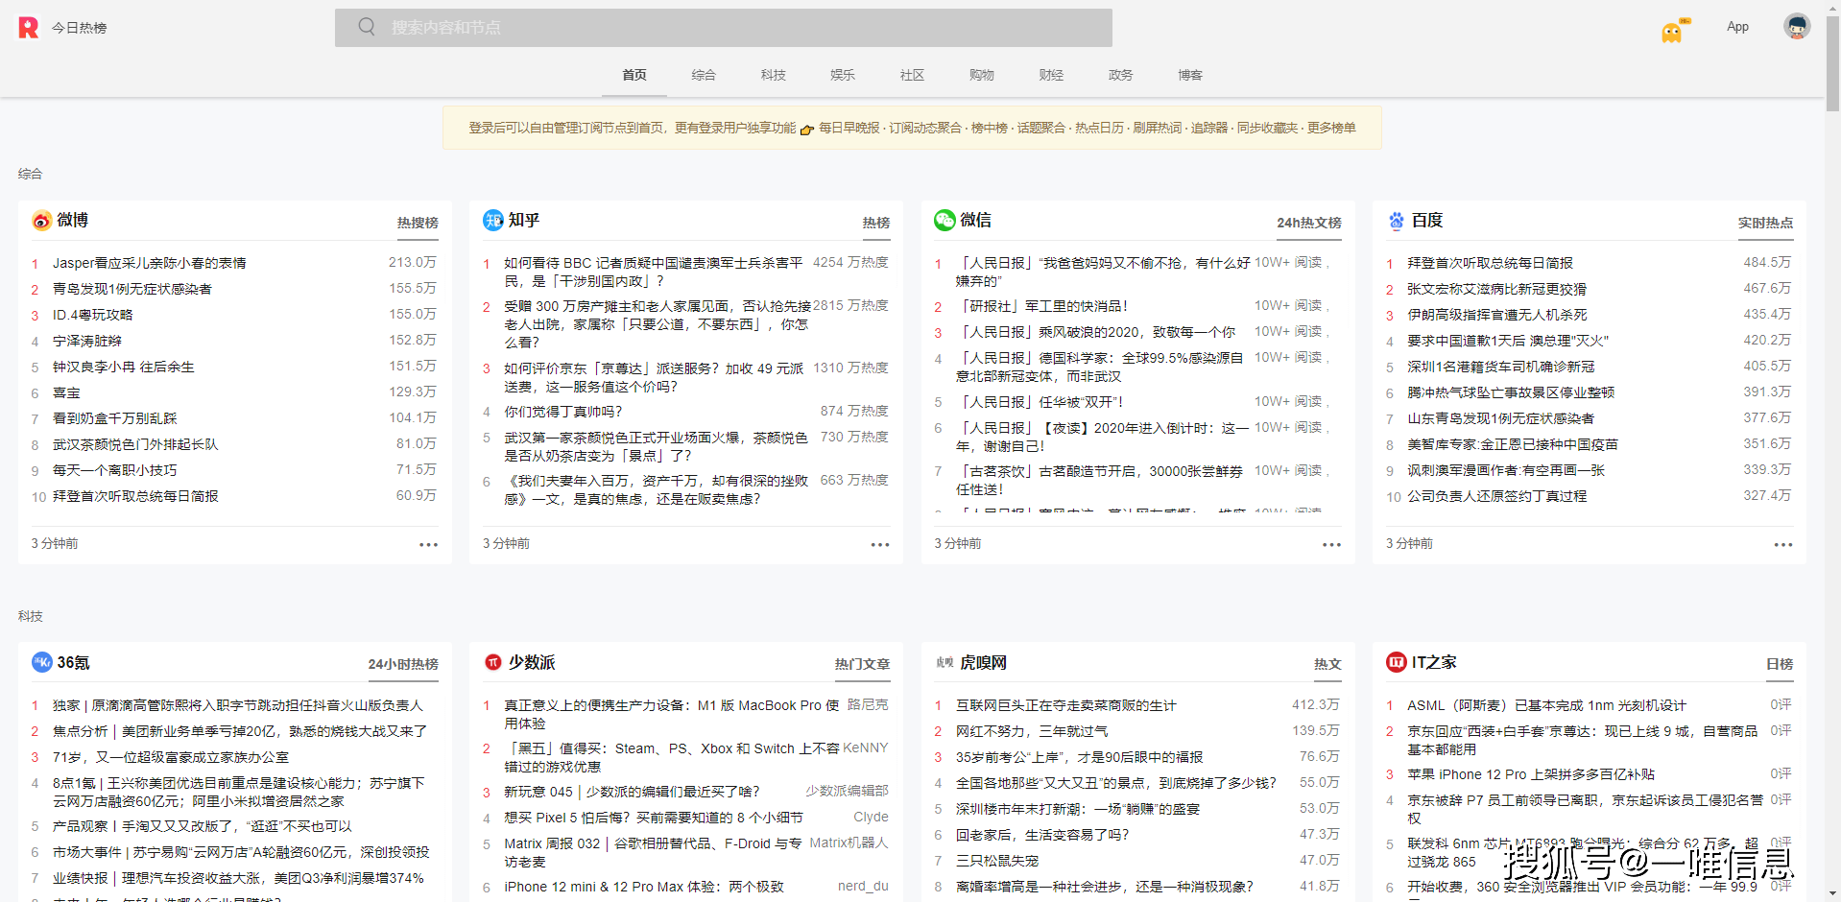Open Weibo item 武汉茶颜悦色门外排起长队
The height and width of the screenshot is (902, 1841).
click(x=135, y=444)
